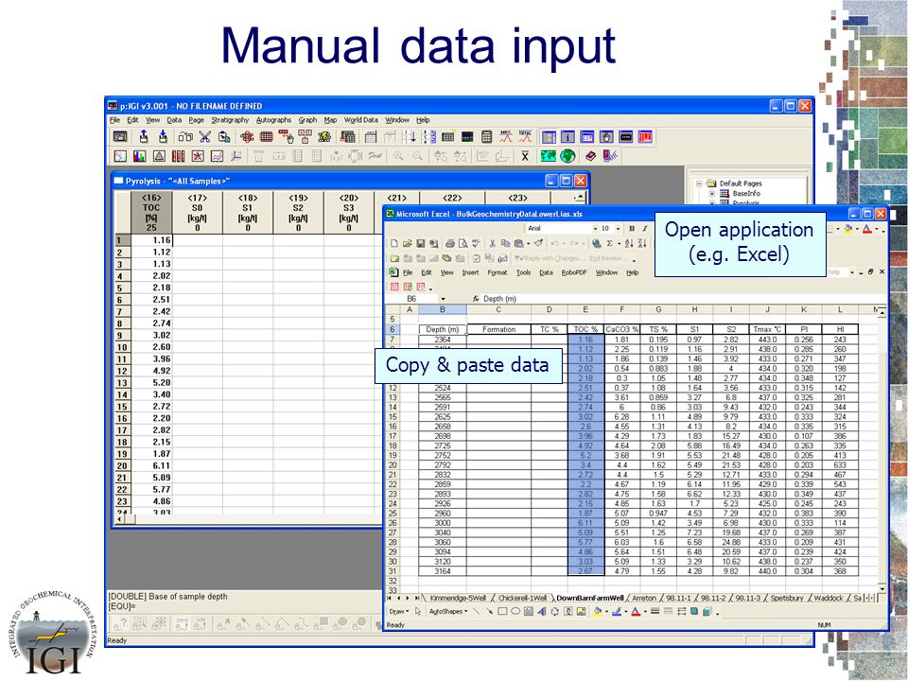This screenshot has height=681, width=908.
Task: Select the Rectangle shape in Excel Drawing toolbar
Action: tap(502, 612)
